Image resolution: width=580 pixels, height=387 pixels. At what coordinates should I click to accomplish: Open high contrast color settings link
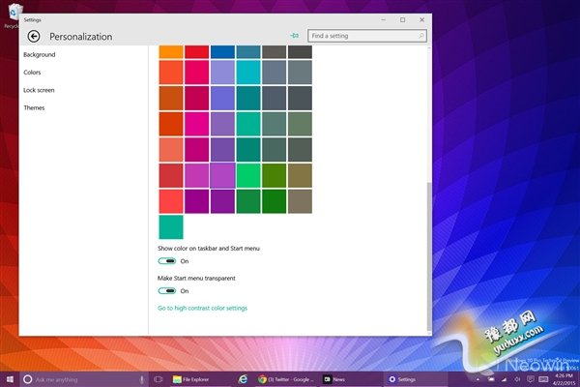(x=202, y=308)
